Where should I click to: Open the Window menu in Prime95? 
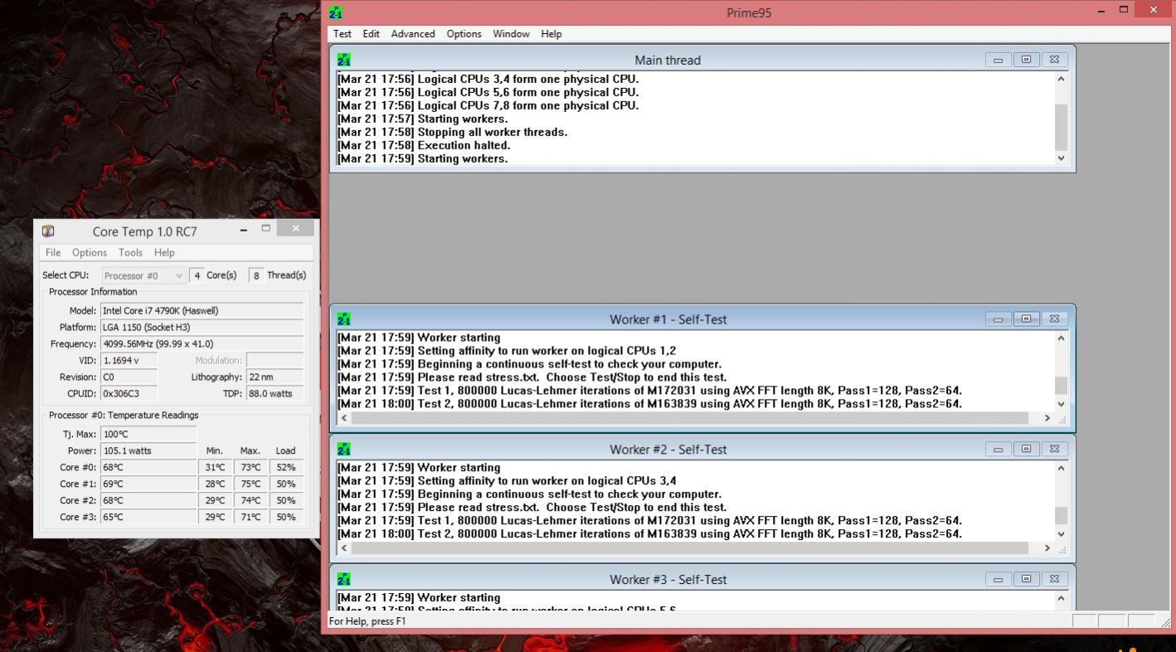511,34
